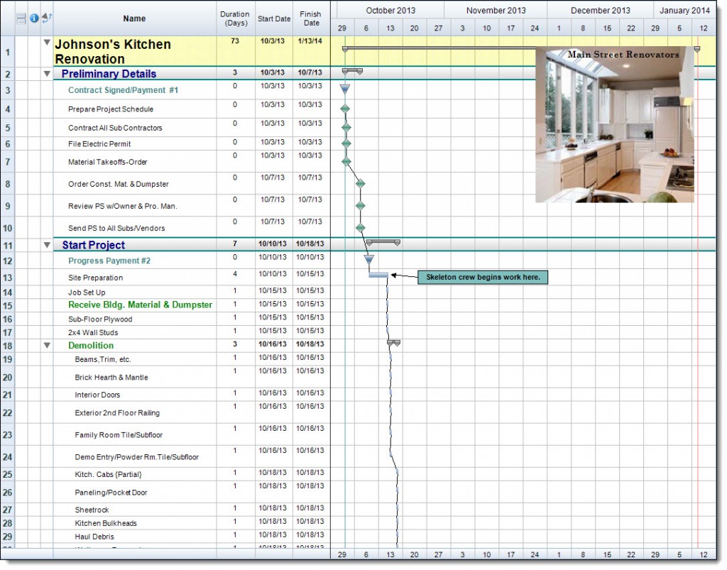Collapse the Demolition subtask group
The width and height of the screenshot is (727, 570).
pos(47,345)
